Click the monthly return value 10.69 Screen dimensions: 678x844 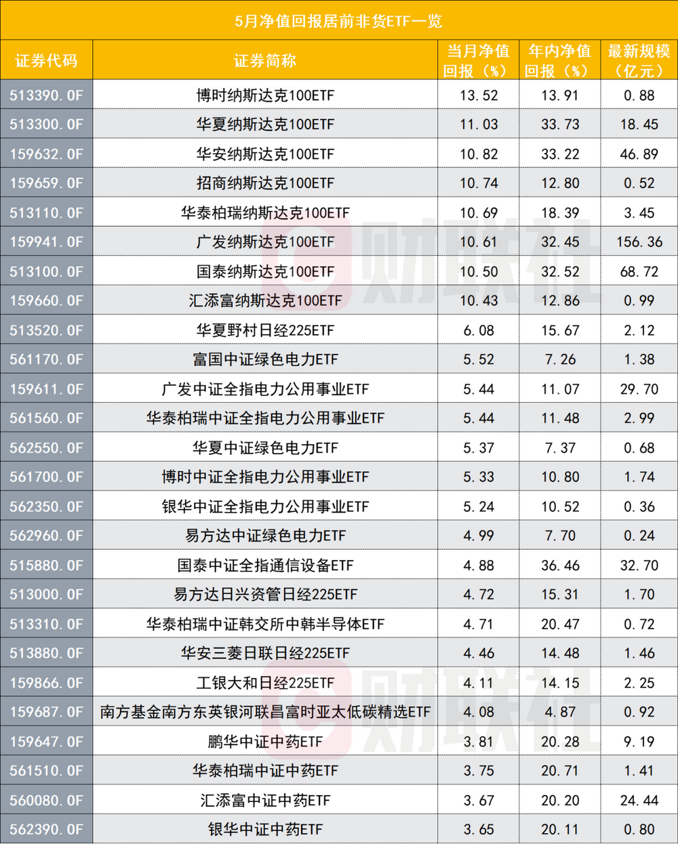click(479, 213)
